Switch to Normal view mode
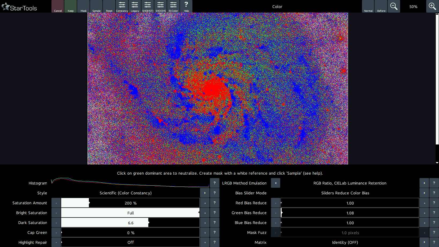439x247 pixels. (368, 6)
